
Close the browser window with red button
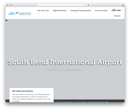click(x=8, y=5)
